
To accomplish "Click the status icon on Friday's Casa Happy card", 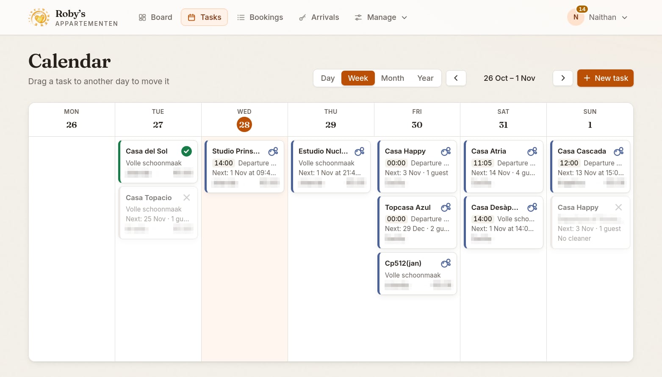I will 446,151.
